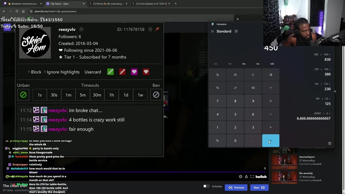Image resolution: width=345 pixels, height=194 pixels.
Task: Click the browser address bar URL
Action: (x=55, y=11)
